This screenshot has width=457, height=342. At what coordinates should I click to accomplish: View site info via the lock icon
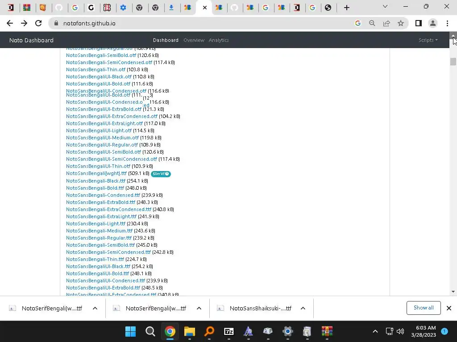(x=56, y=23)
